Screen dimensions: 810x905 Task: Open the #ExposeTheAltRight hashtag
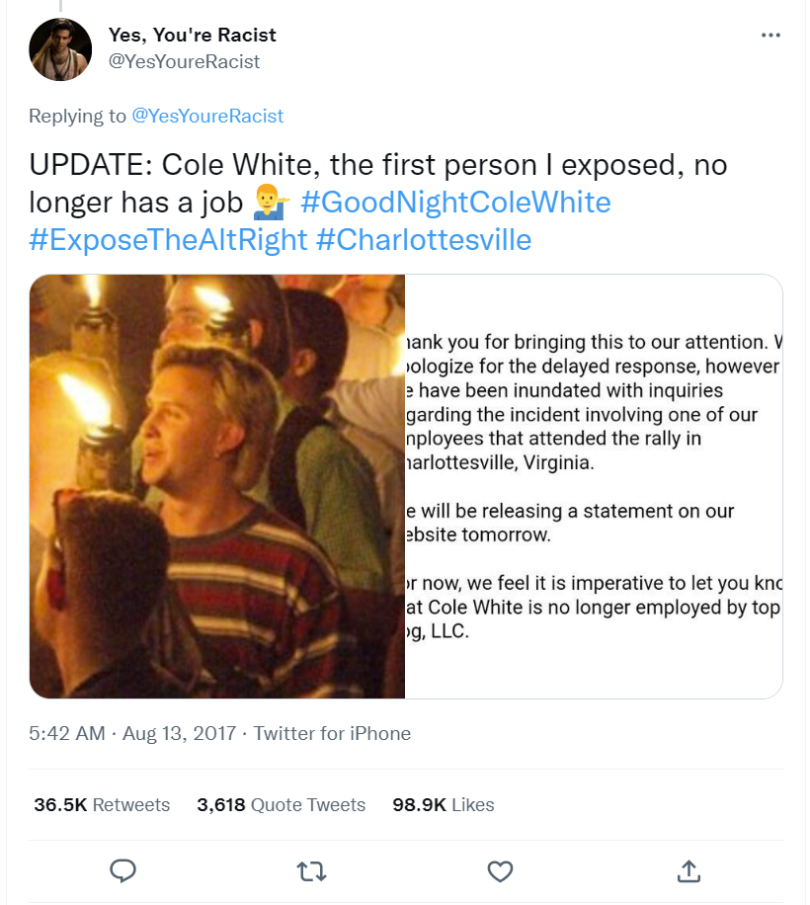pos(168,240)
